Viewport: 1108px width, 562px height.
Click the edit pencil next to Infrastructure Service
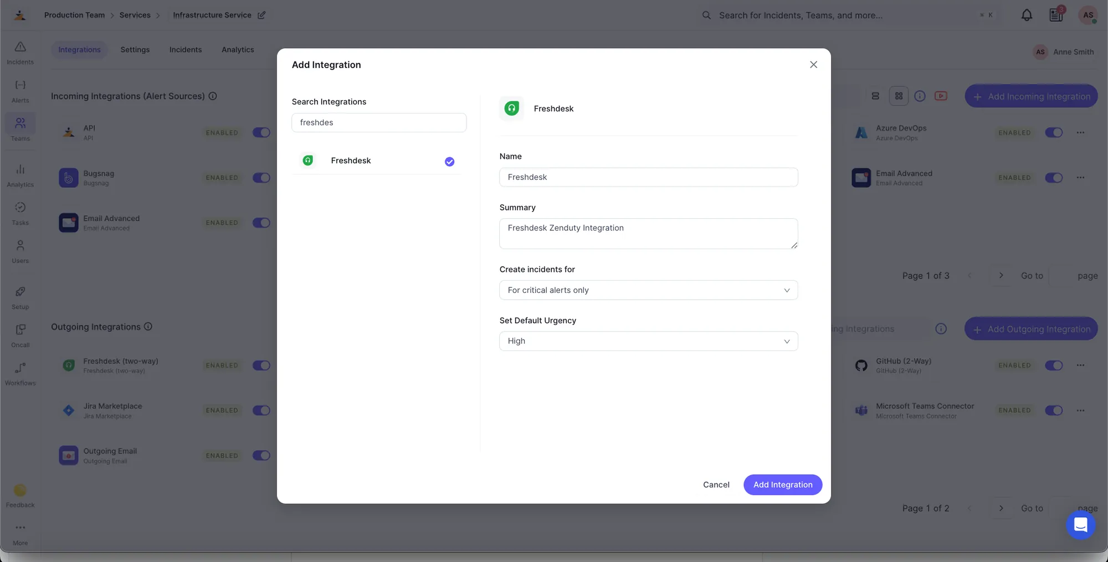[261, 15]
